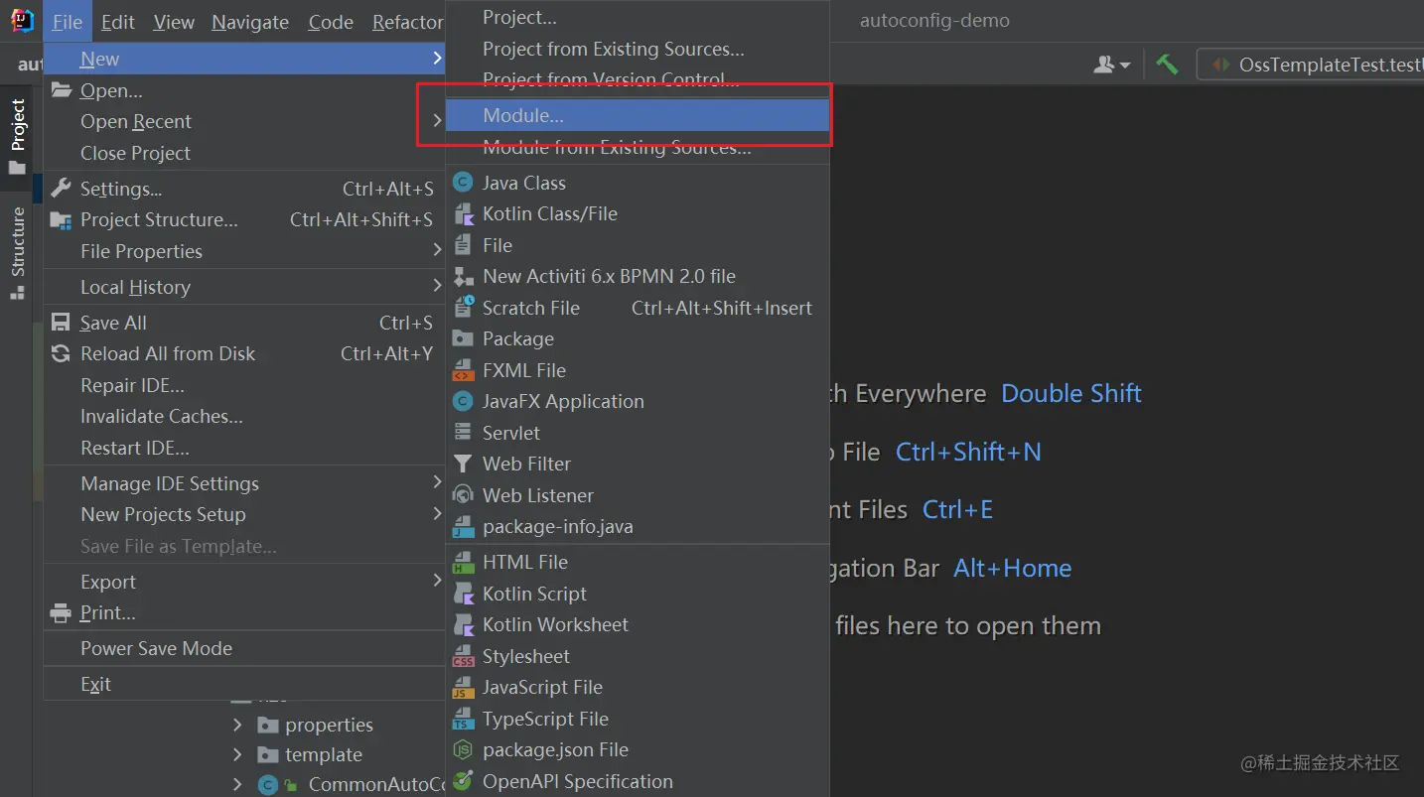Click the Scratch File icon

point(463,308)
